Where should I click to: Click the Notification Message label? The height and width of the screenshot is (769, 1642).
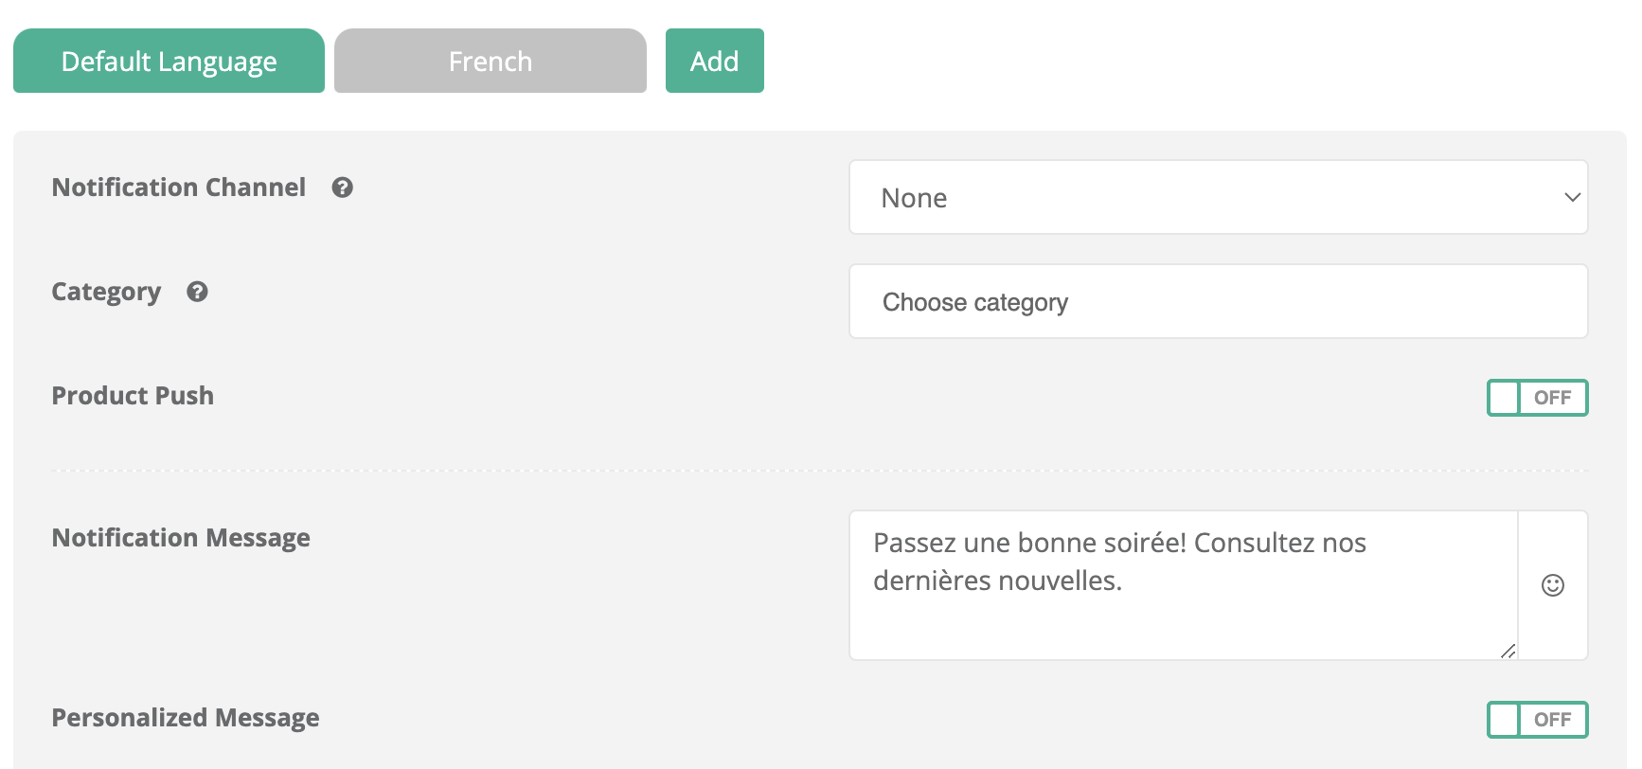181,538
